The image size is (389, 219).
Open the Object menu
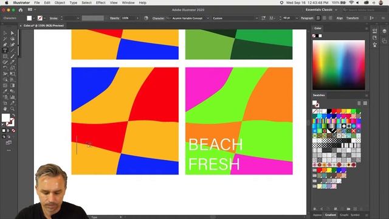60,2
